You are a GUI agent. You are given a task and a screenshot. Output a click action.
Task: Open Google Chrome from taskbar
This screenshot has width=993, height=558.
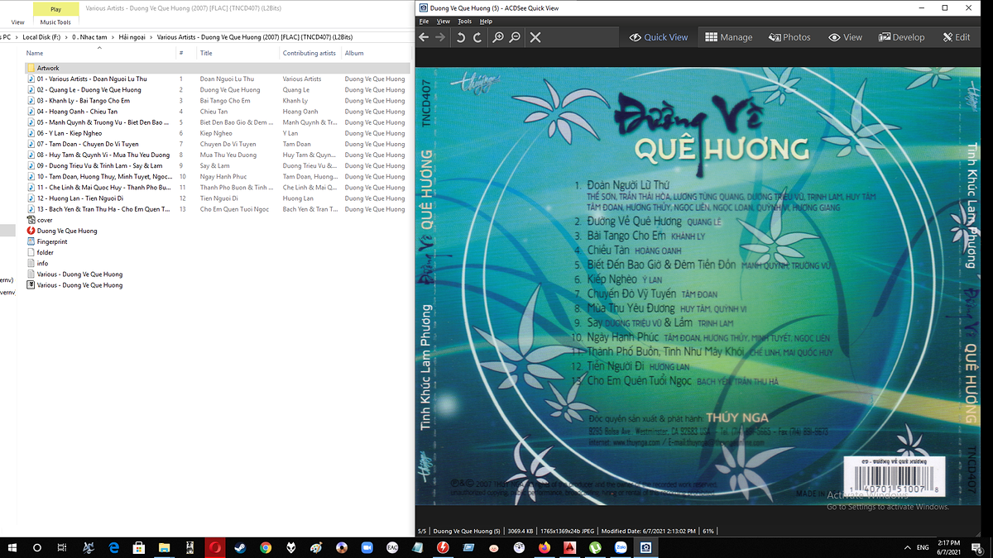[x=266, y=547]
